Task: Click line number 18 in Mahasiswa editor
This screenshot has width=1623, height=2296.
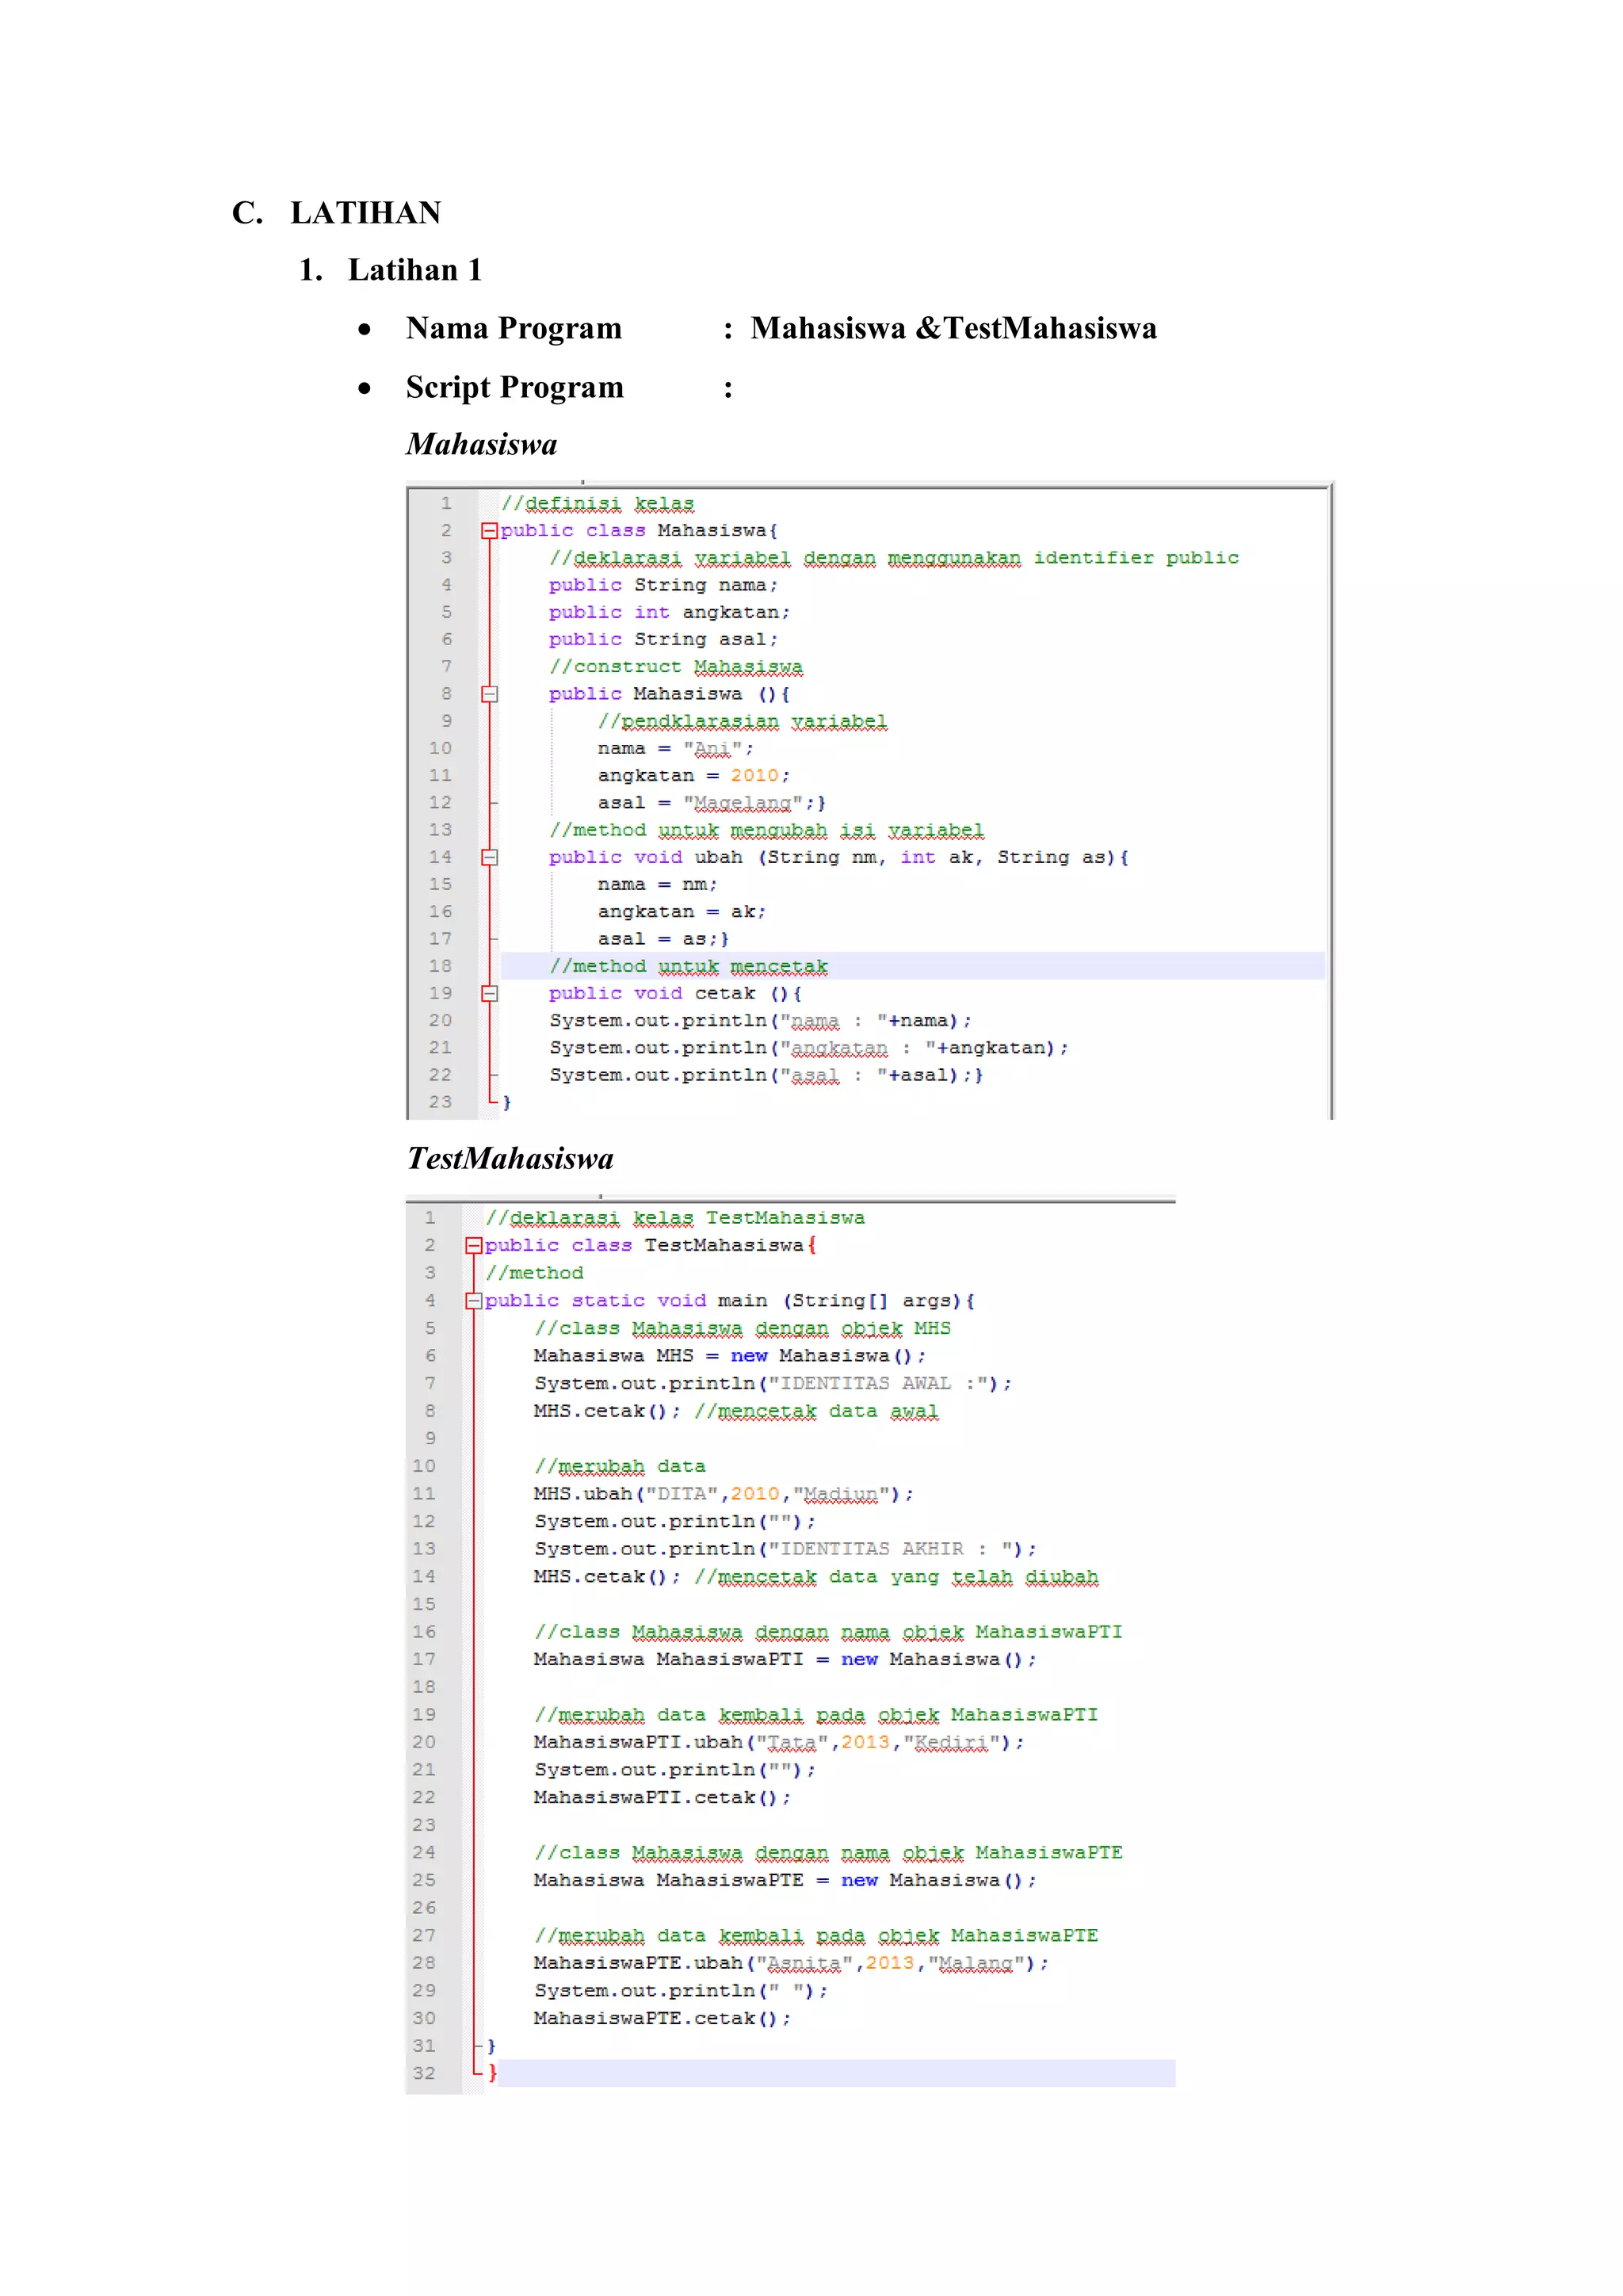Action: [440, 966]
